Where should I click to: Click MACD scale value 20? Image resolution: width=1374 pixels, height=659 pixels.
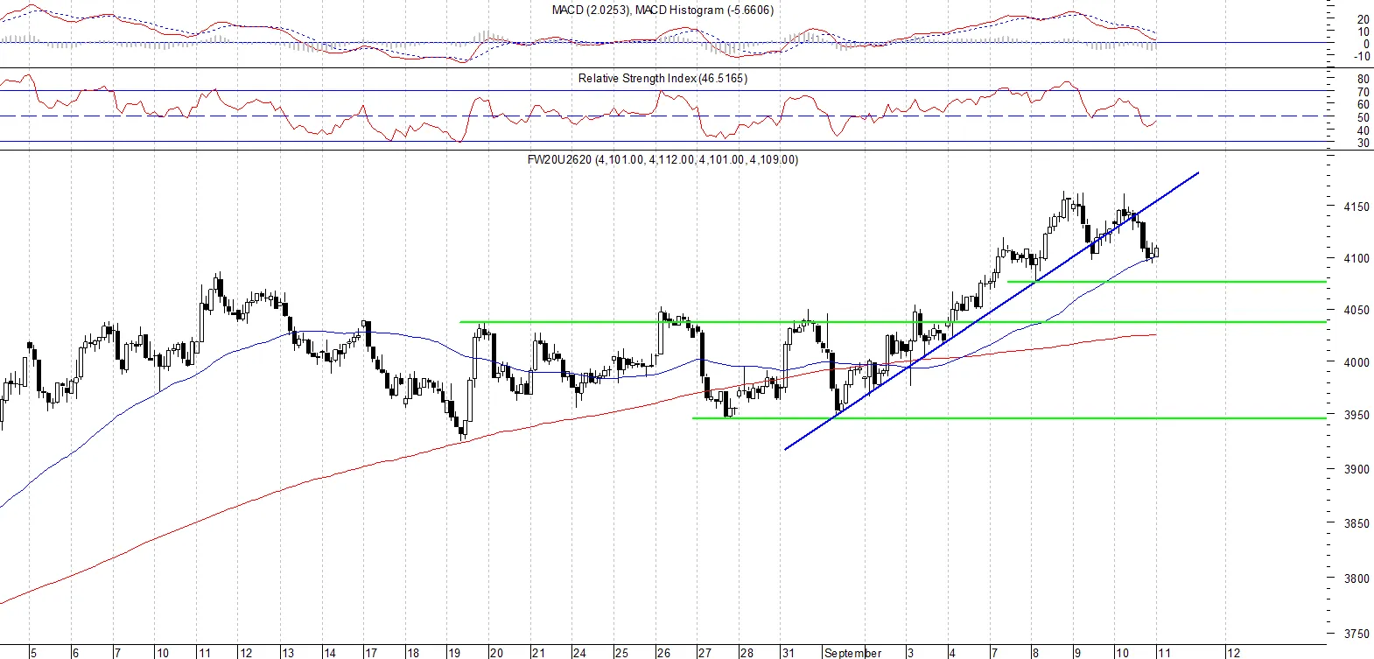[x=1363, y=19]
